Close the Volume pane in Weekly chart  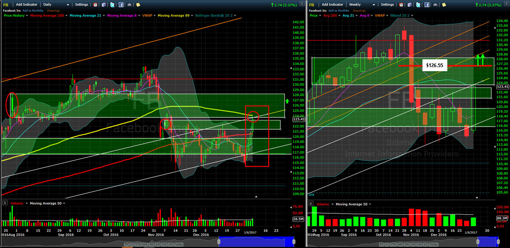(x=311, y=204)
